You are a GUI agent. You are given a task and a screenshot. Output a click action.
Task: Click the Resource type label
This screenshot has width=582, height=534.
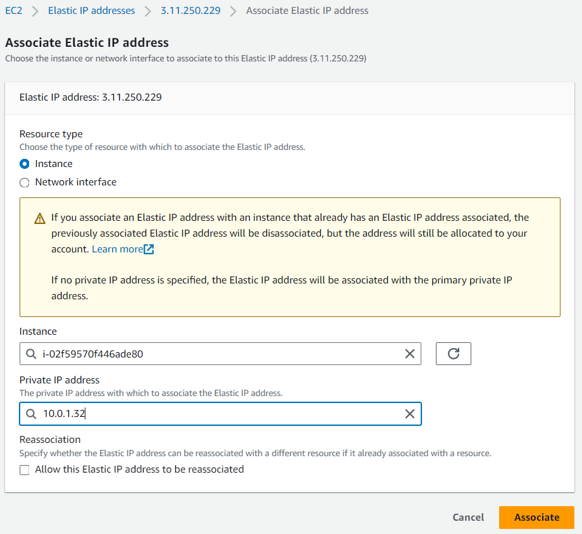[x=51, y=134]
